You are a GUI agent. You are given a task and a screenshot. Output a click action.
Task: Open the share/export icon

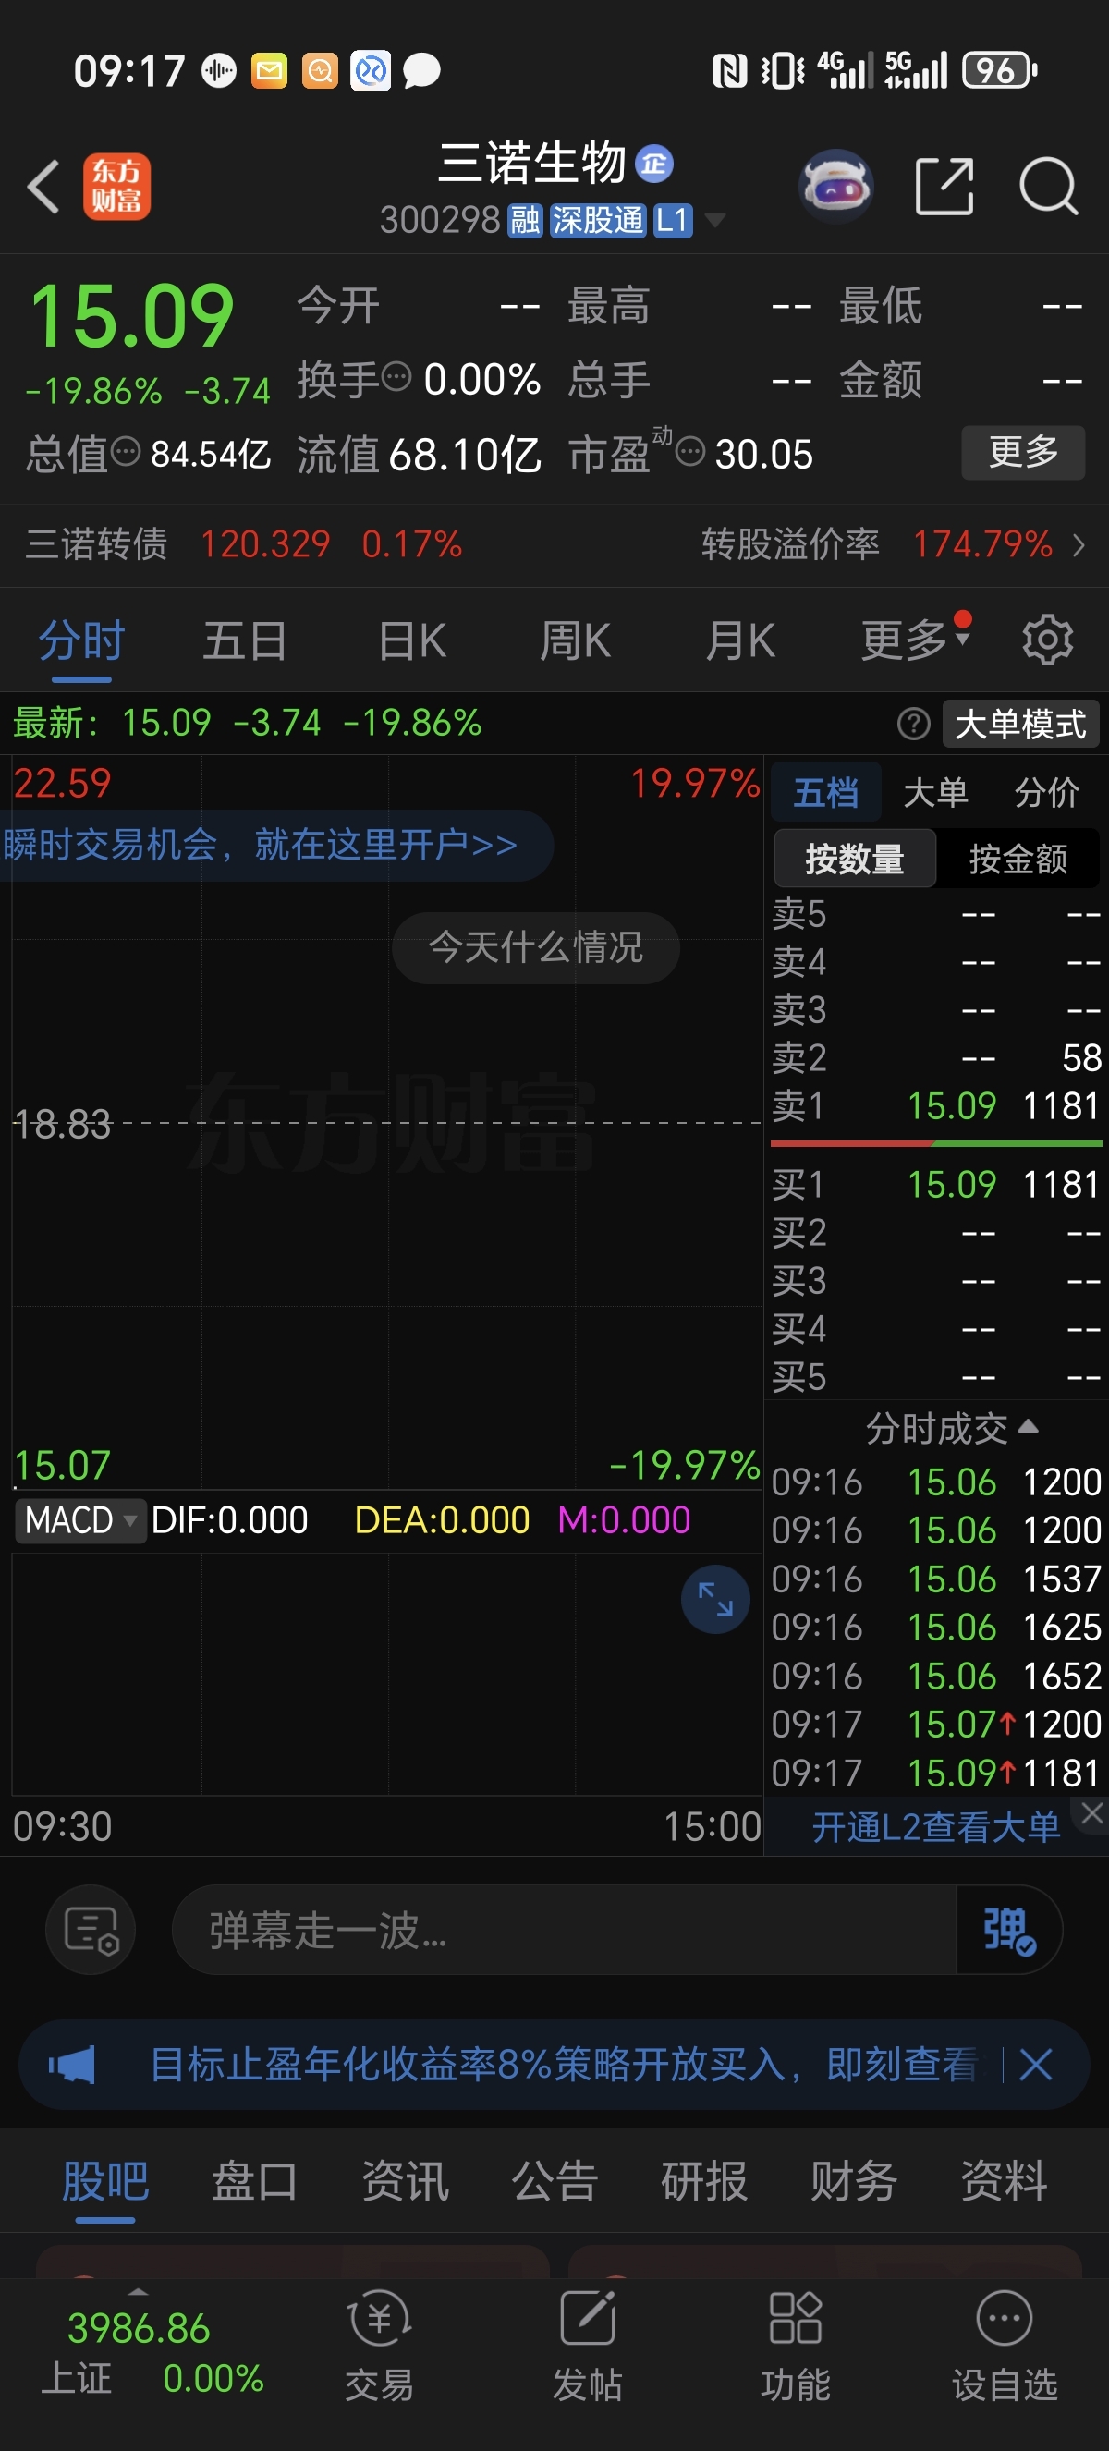tap(944, 186)
